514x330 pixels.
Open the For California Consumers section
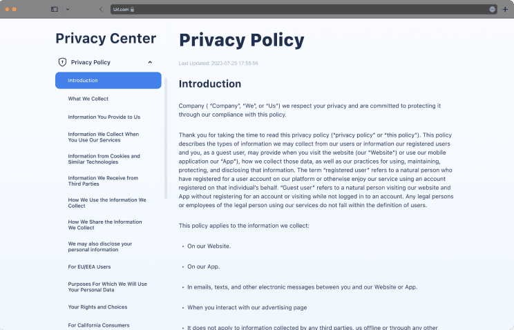point(98,324)
